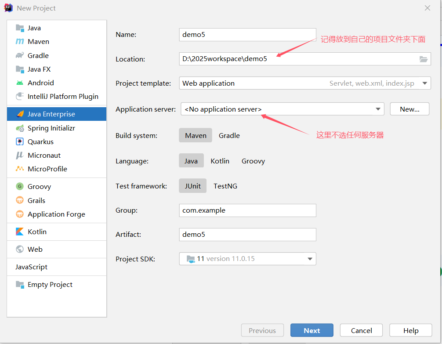
Task: Select the Micronaut label in sidebar
Action: pyautogui.click(x=44, y=156)
